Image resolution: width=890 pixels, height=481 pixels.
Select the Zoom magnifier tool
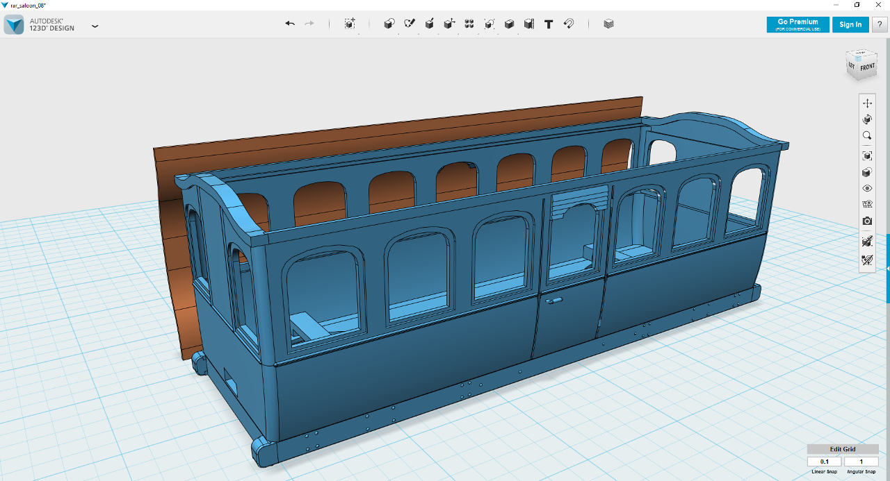(x=867, y=136)
